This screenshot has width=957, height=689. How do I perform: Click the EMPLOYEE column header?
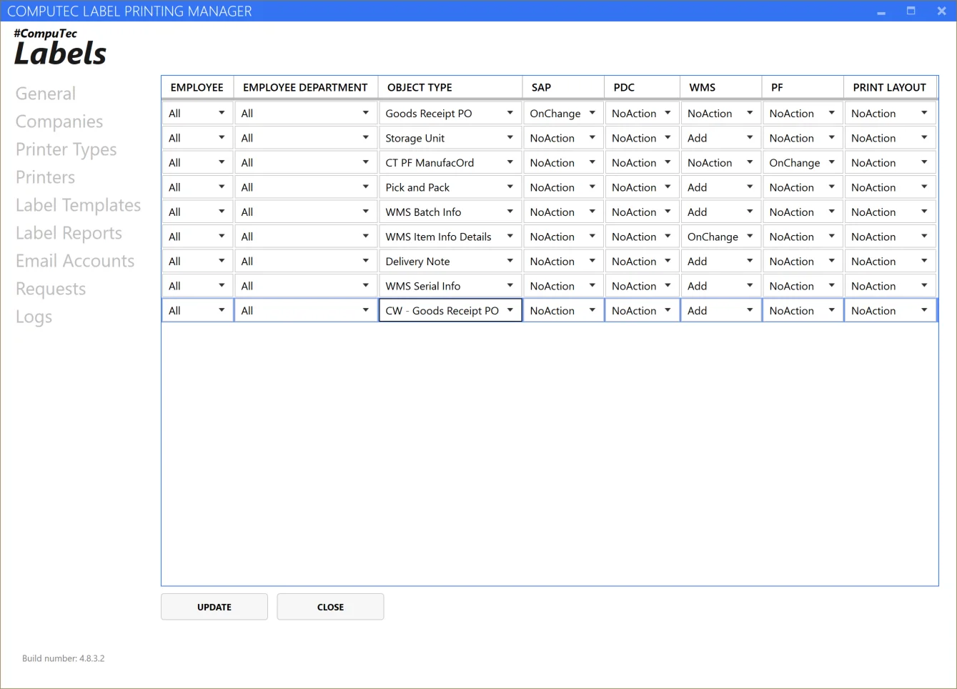point(197,87)
